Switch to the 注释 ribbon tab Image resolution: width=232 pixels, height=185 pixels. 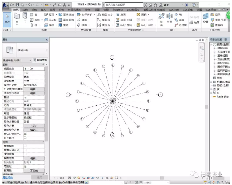pyautogui.click(x=52, y=10)
